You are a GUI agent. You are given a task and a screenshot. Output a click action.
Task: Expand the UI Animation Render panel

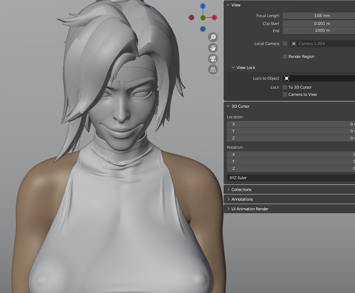tap(228, 209)
